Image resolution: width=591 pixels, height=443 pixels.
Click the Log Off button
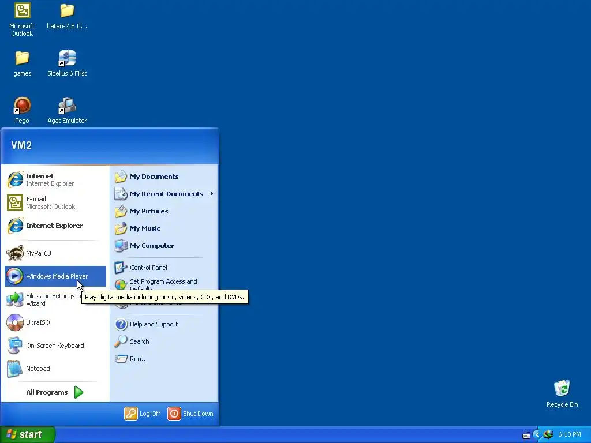tap(143, 414)
